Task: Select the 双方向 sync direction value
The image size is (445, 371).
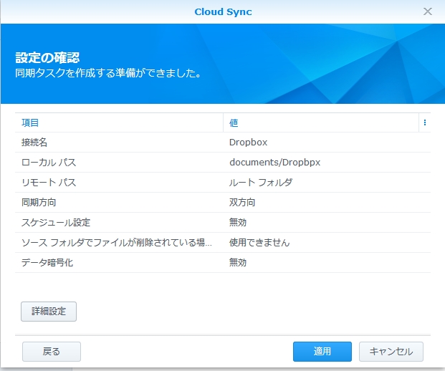Action: tap(242, 202)
